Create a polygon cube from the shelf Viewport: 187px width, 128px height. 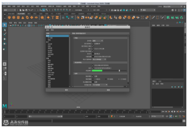point(14,18)
